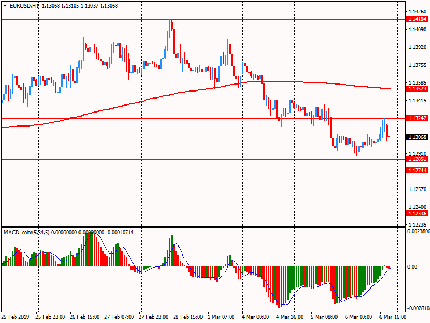Click the 28 Feb 15:00 time label
The height and width of the screenshot is (323, 430).
pos(188,317)
